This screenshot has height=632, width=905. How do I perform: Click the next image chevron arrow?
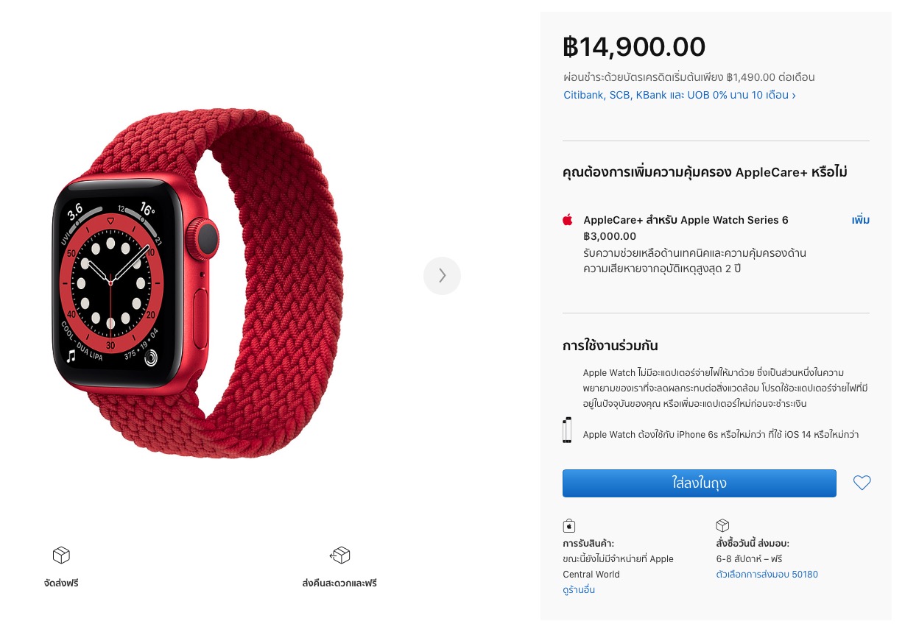point(442,275)
